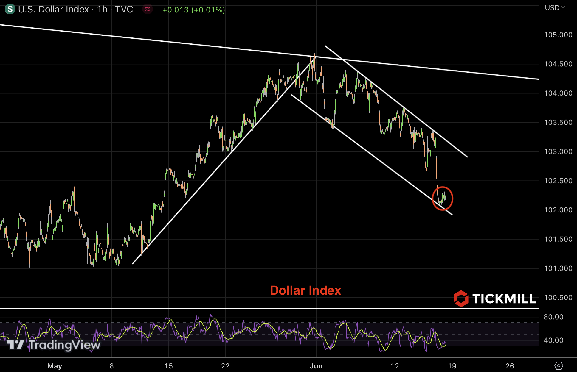Screen dimensions: 577x372
Task: Click the May label on time axis
Action: click(x=55, y=366)
